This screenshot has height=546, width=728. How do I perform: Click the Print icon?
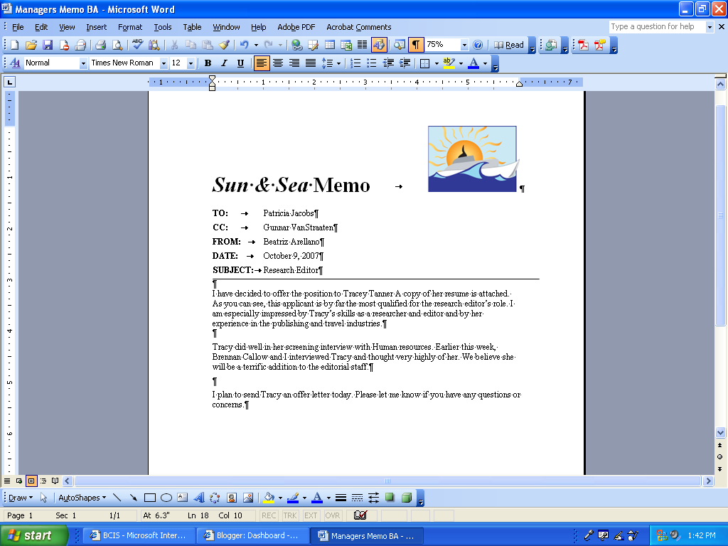coord(100,45)
